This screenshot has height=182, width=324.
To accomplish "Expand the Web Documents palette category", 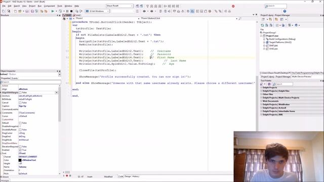I will (x=261, y=101).
